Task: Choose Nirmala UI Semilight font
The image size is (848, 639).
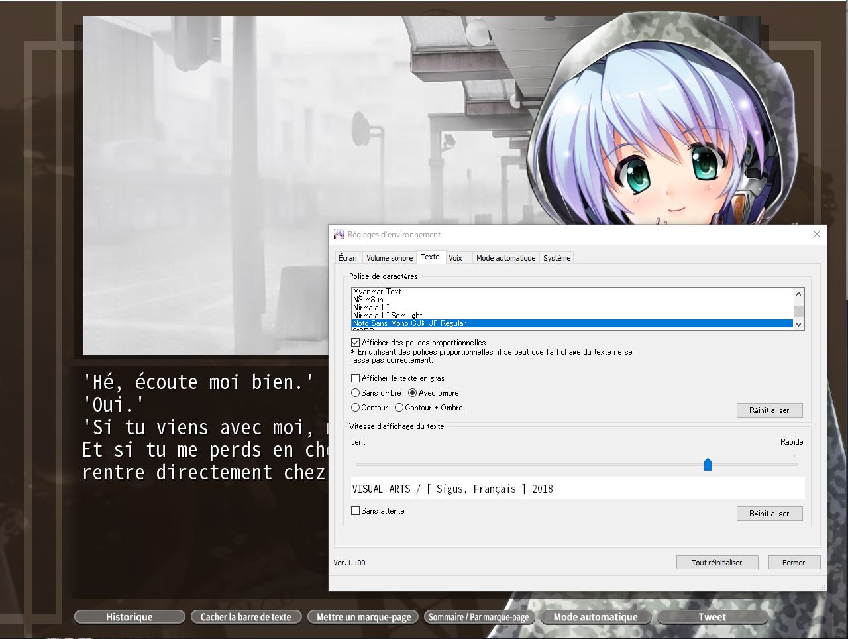Action: 572,316
